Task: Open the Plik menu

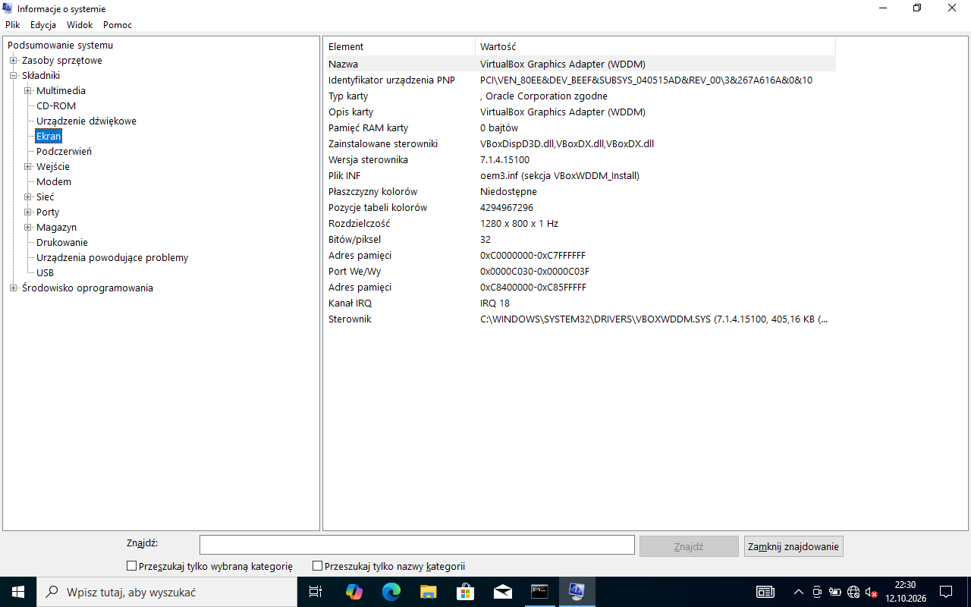Action: (12, 25)
